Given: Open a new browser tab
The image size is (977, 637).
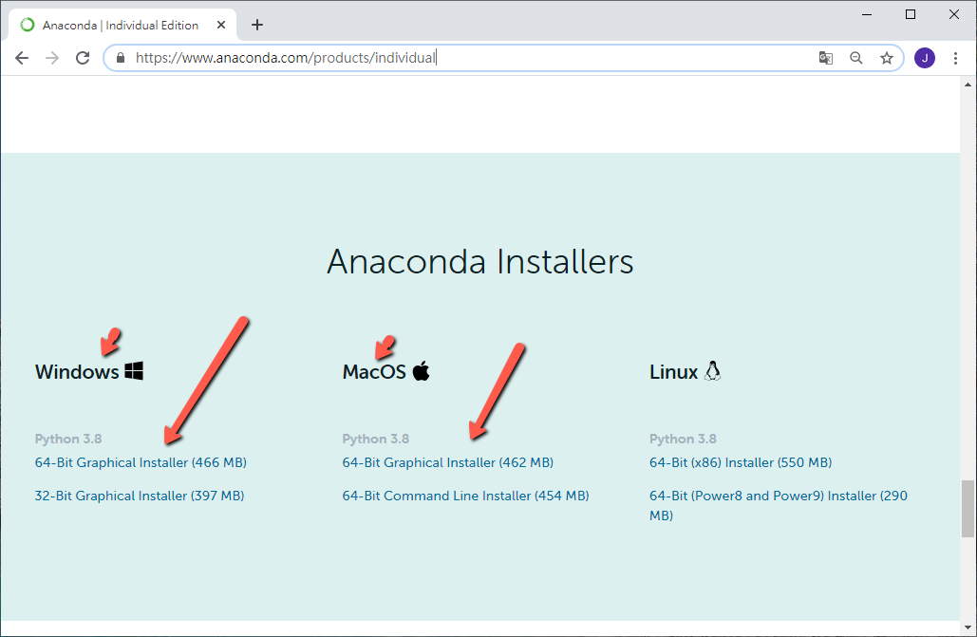Looking at the screenshot, I should pyautogui.click(x=256, y=25).
